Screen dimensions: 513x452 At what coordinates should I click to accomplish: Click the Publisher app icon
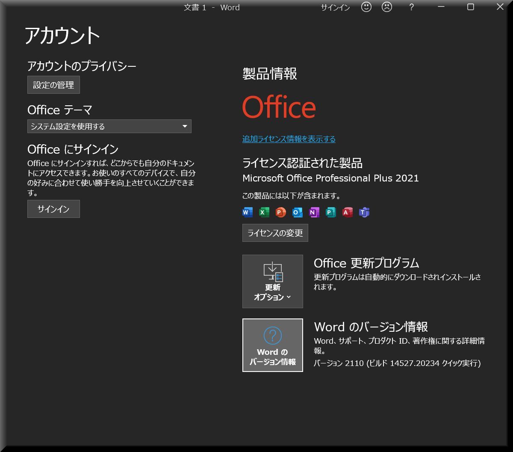[x=331, y=212]
